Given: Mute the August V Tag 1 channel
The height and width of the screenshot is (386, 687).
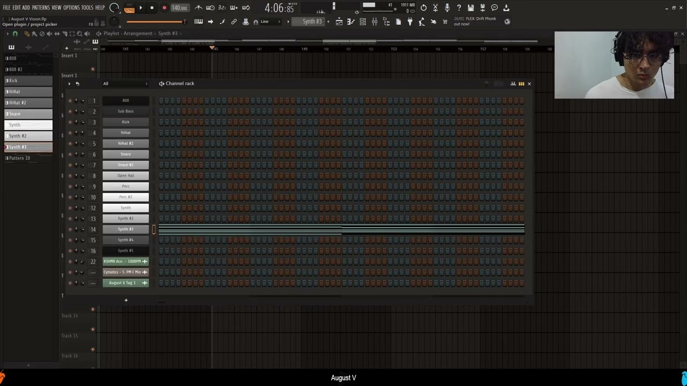Looking at the screenshot, I should [x=70, y=283].
